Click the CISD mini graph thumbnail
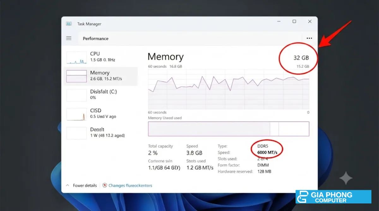The image size is (379, 211). (x=76, y=114)
